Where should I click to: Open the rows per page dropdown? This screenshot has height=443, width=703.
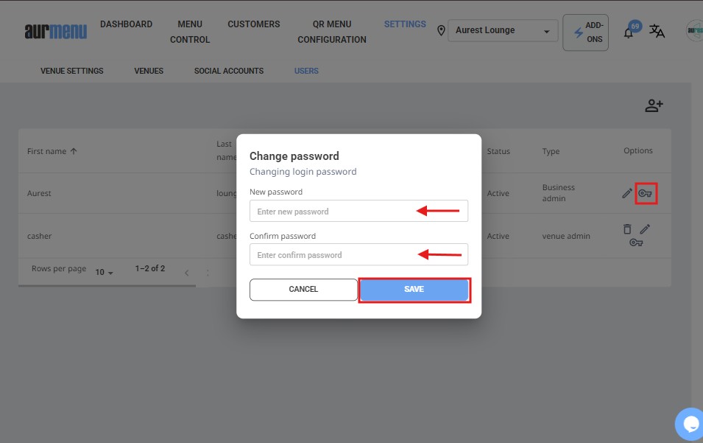point(104,272)
